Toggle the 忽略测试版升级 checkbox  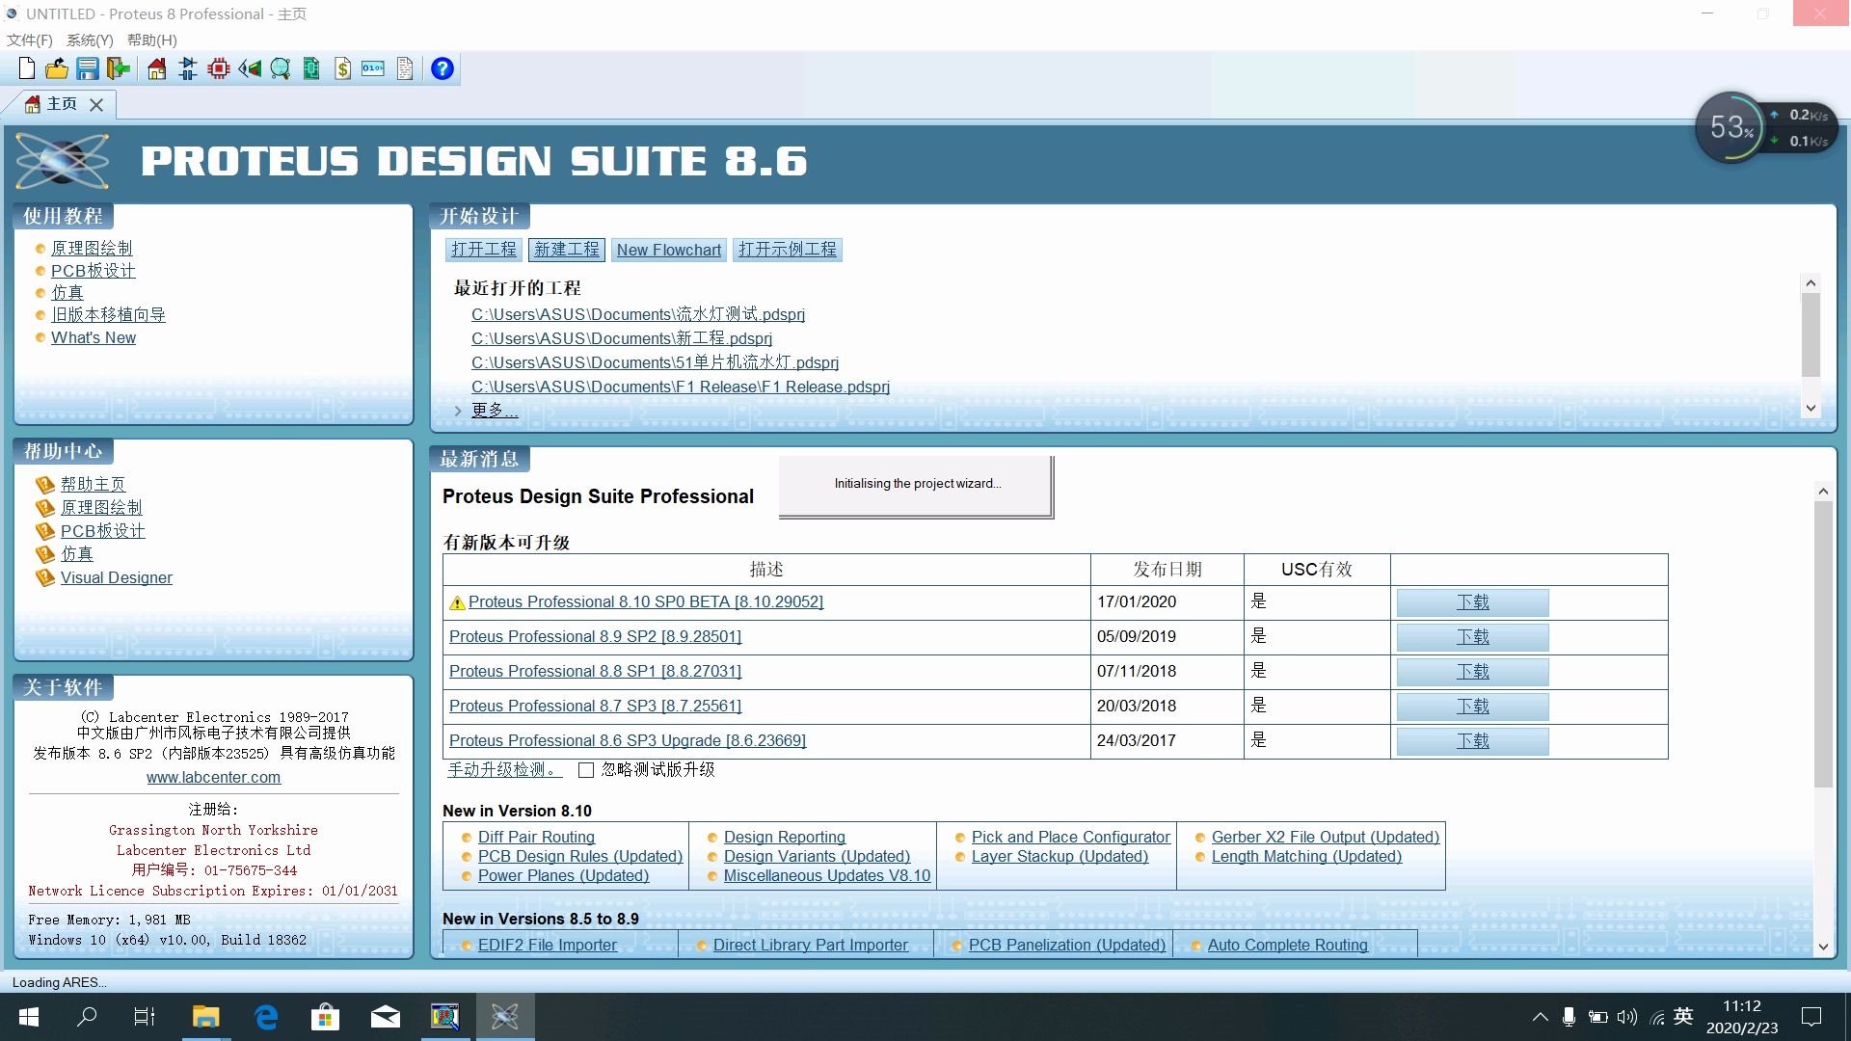pyautogui.click(x=586, y=770)
